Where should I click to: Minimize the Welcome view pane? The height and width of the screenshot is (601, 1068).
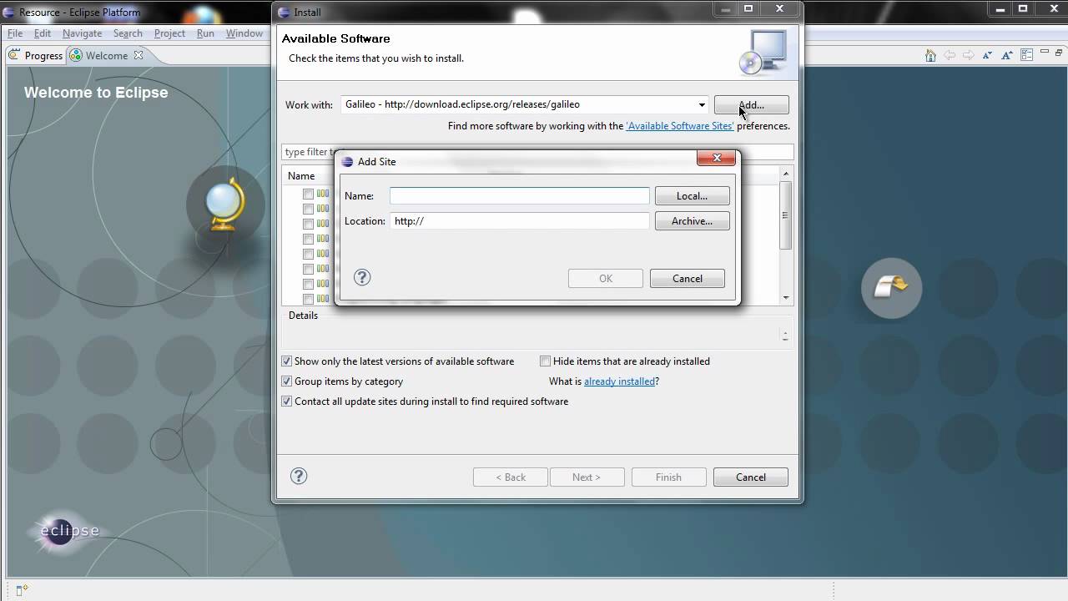pos(1045,53)
